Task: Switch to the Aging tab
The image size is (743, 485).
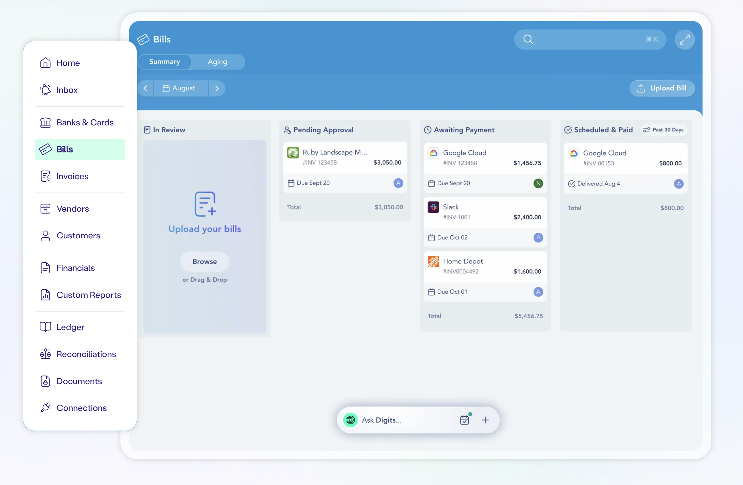Action: pos(217,62)
